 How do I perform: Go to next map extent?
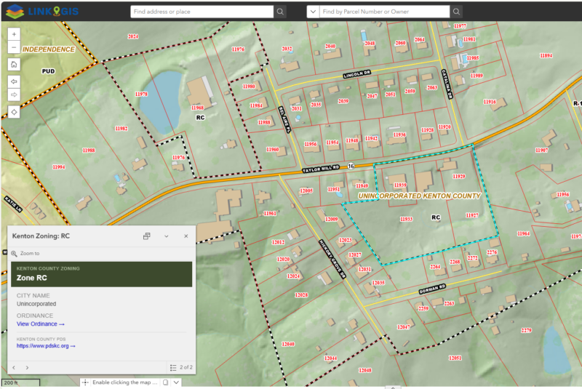(14, 95)
